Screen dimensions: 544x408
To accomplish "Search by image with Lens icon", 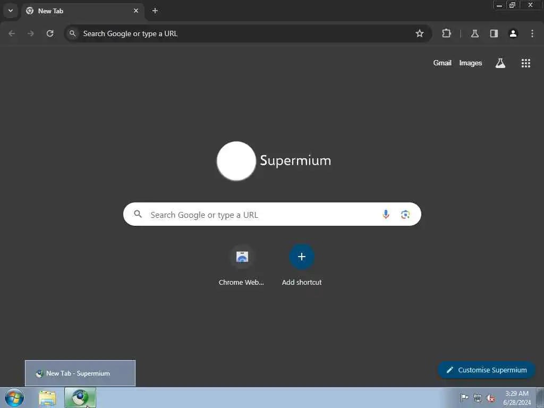I will click(x=405, y=215).
